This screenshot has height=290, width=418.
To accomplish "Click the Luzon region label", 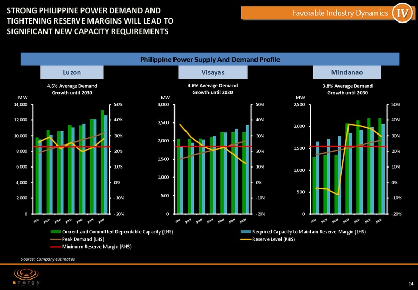I will [x=72, y=72].
